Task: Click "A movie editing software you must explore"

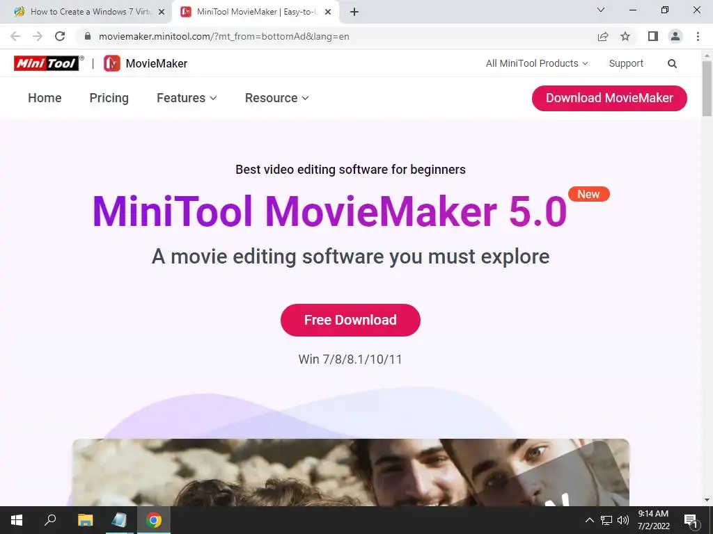Action: [x=350, y=257]
